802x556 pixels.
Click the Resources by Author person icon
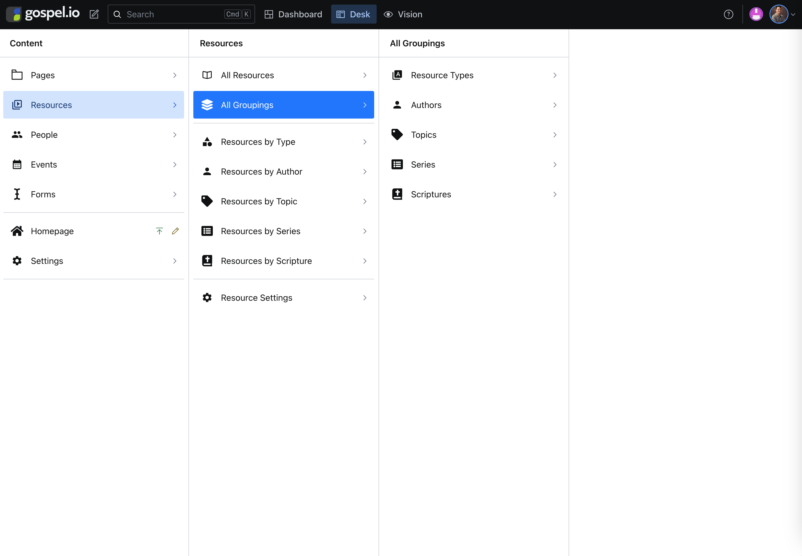point(207,171)
